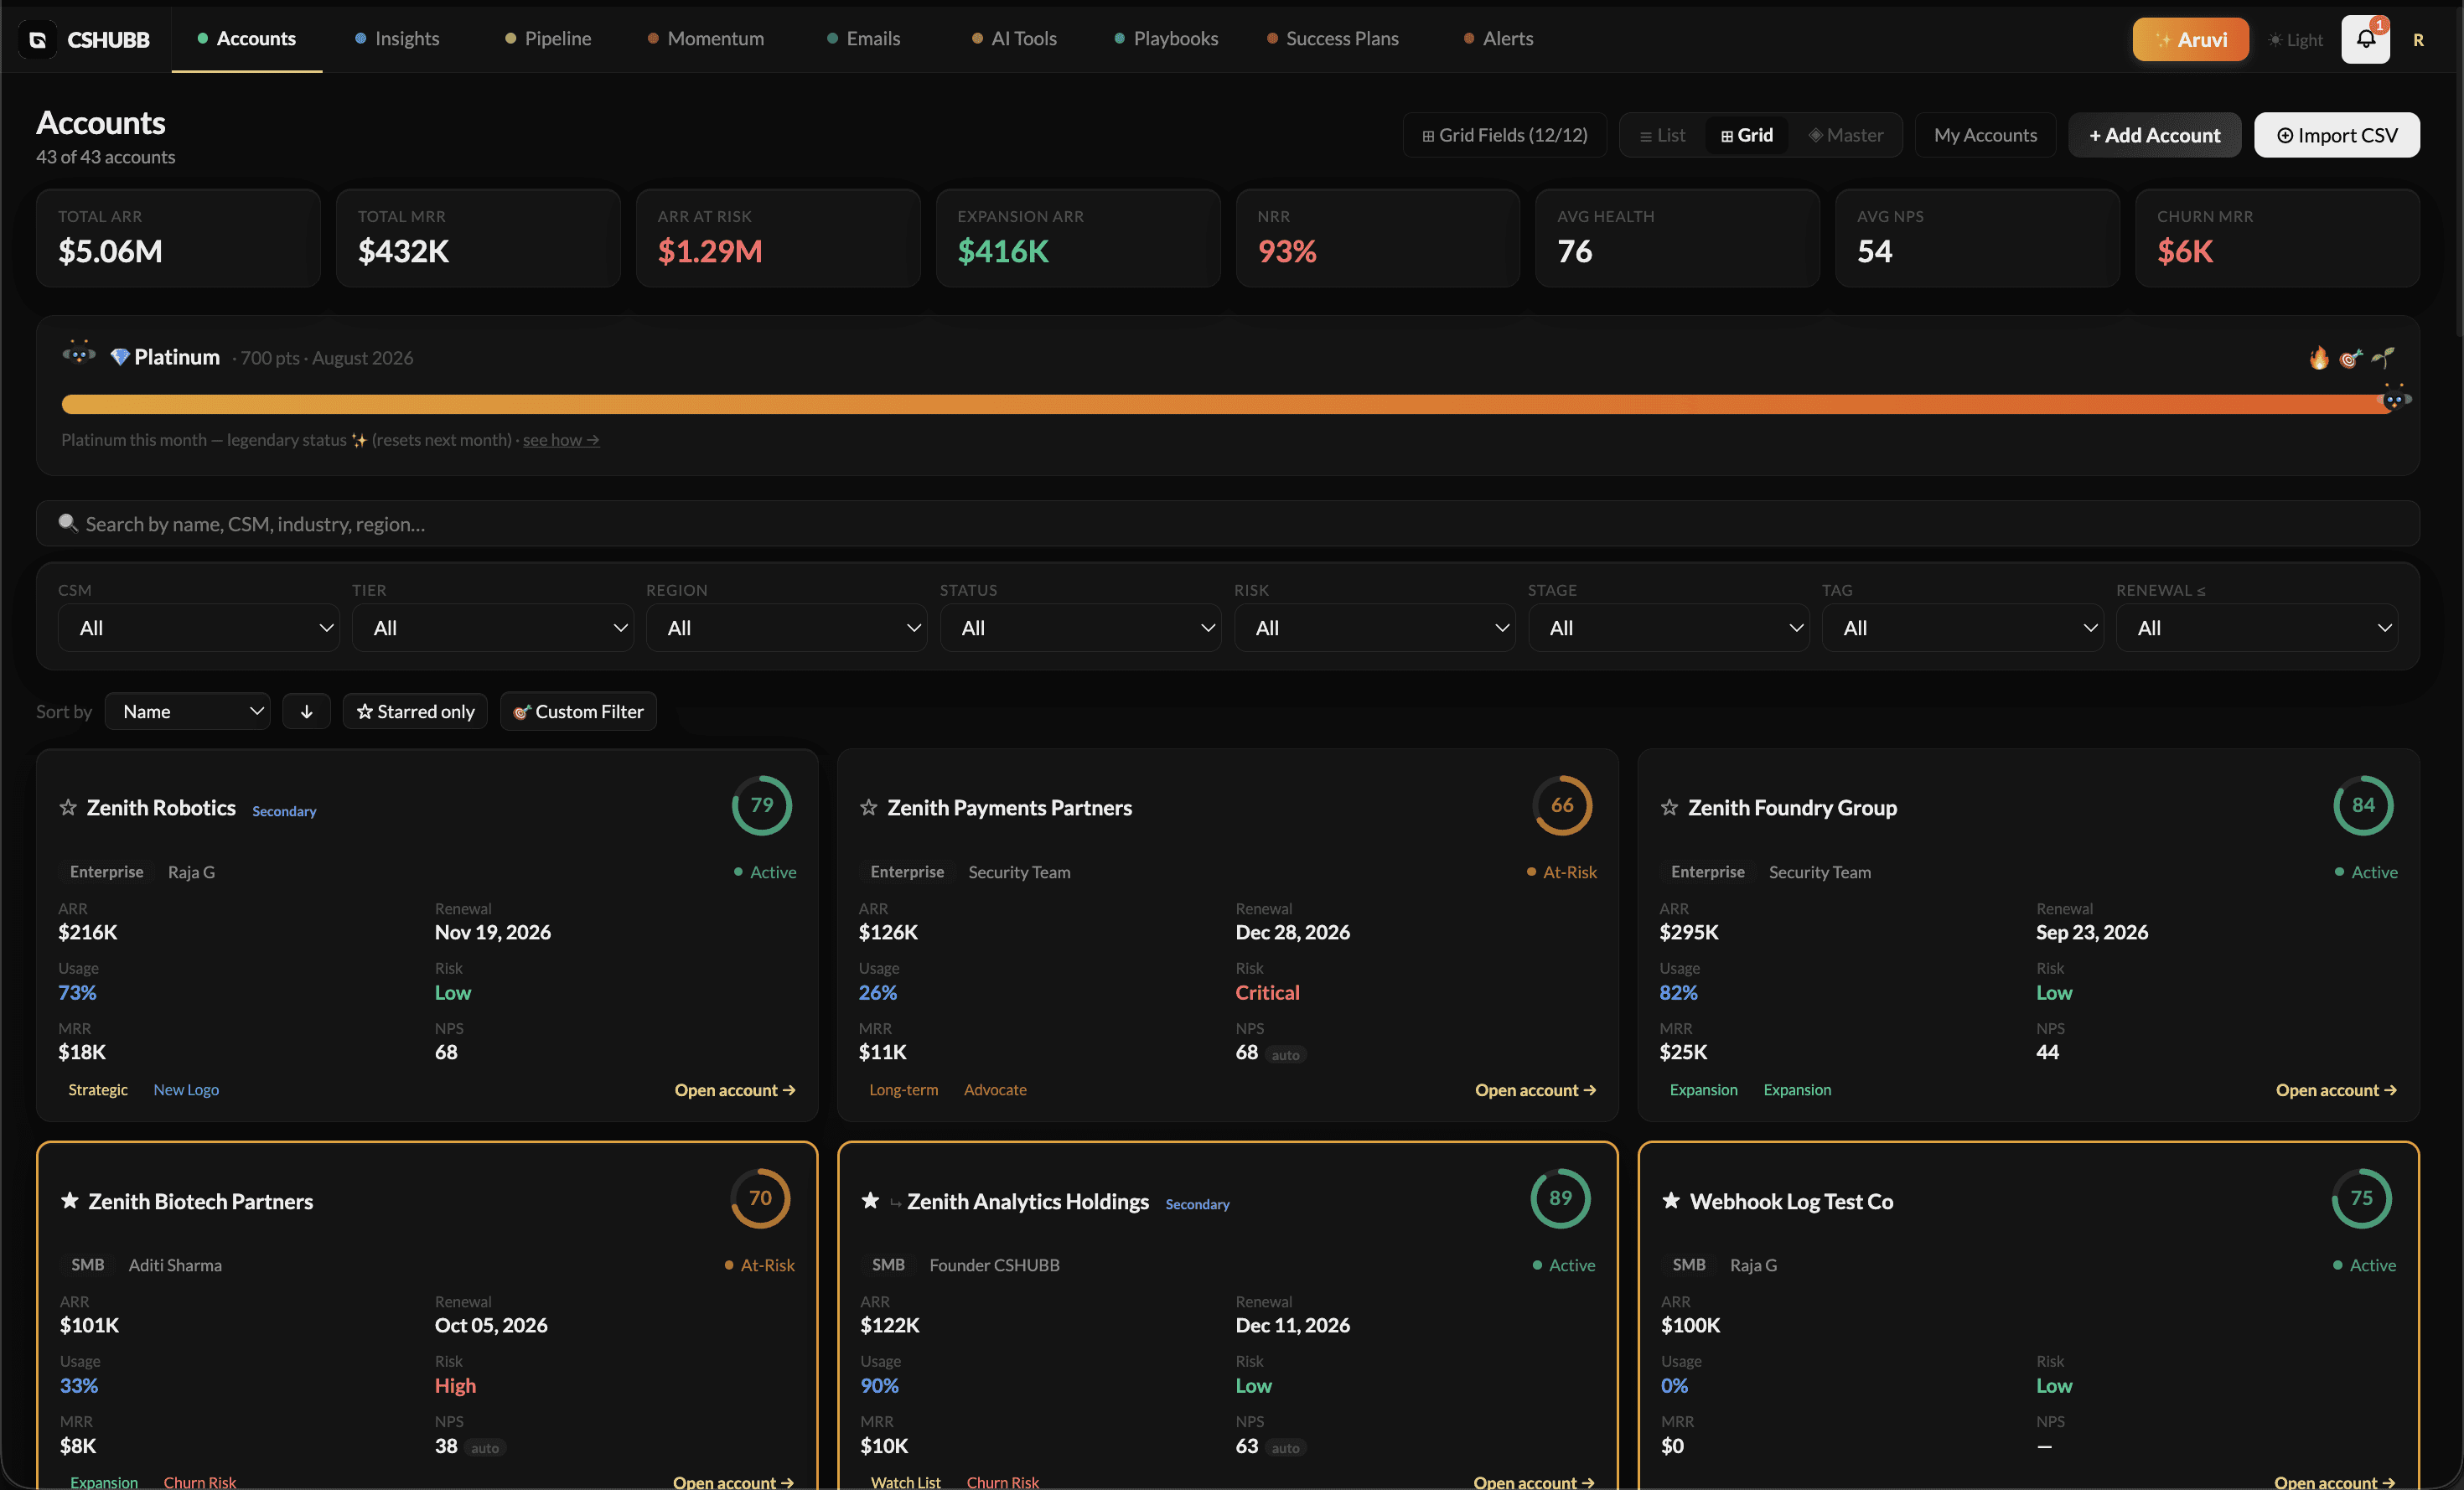Switch to Master view
Screen dimensions: 2464x1490
click(1846, 135)
